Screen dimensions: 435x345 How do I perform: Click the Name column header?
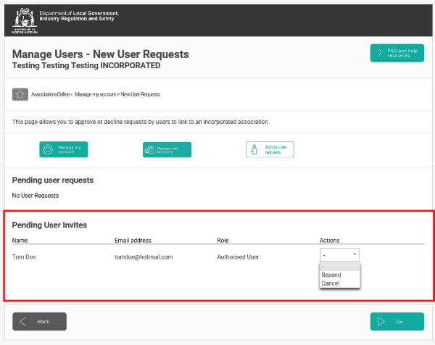pyautogui.click(x=20, y=241)
